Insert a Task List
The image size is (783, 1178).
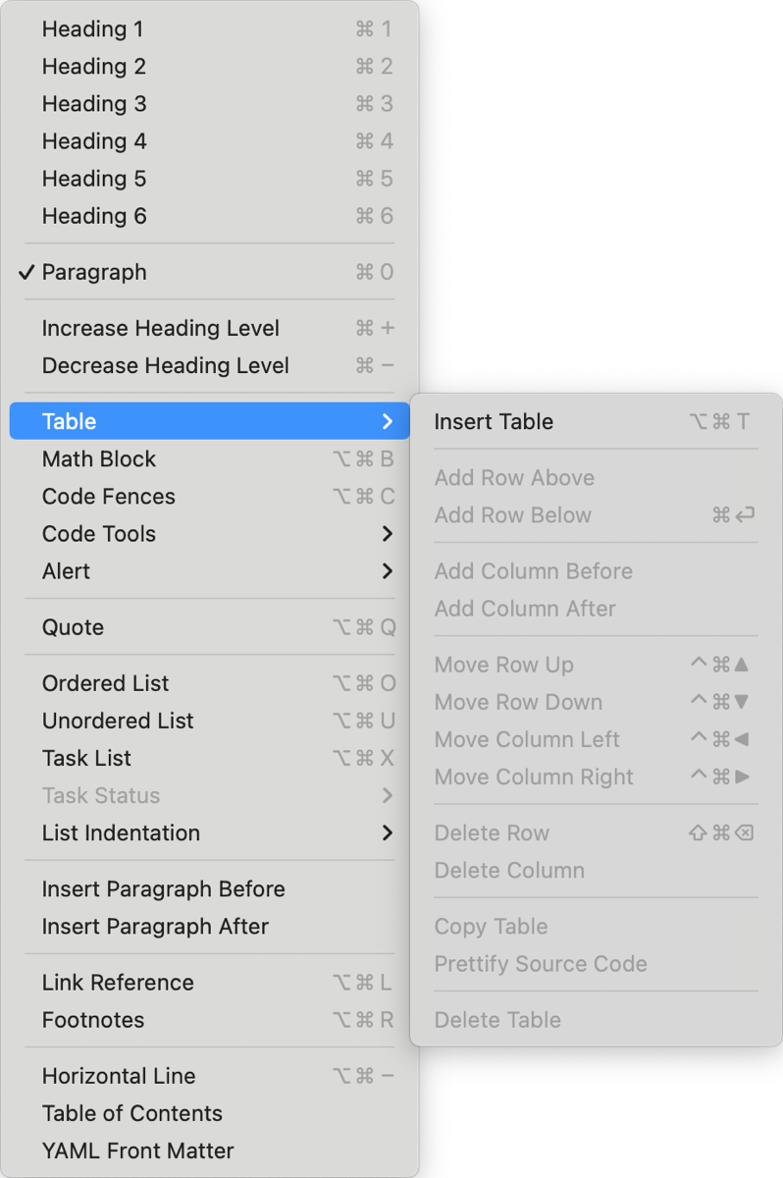coord(86,758)
